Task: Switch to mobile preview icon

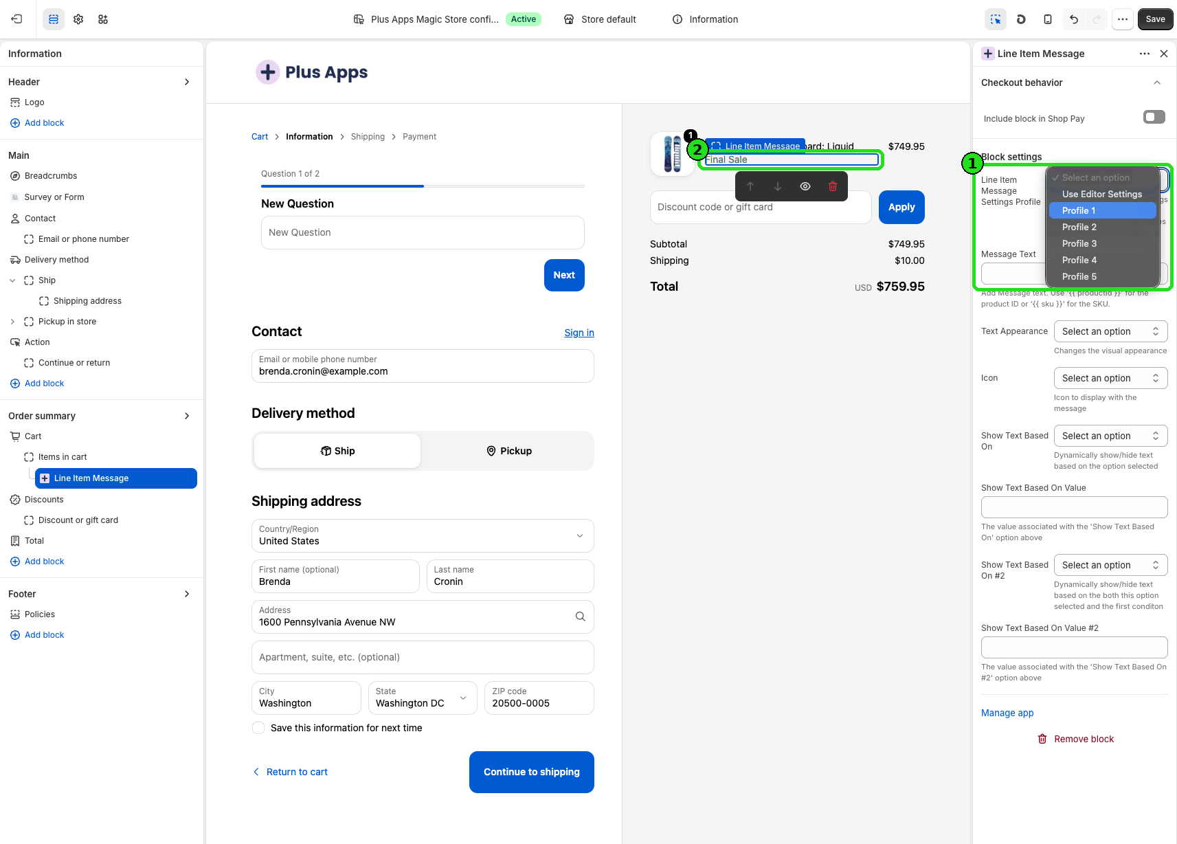Action: pyautogui.click(x=1048, y=19)
